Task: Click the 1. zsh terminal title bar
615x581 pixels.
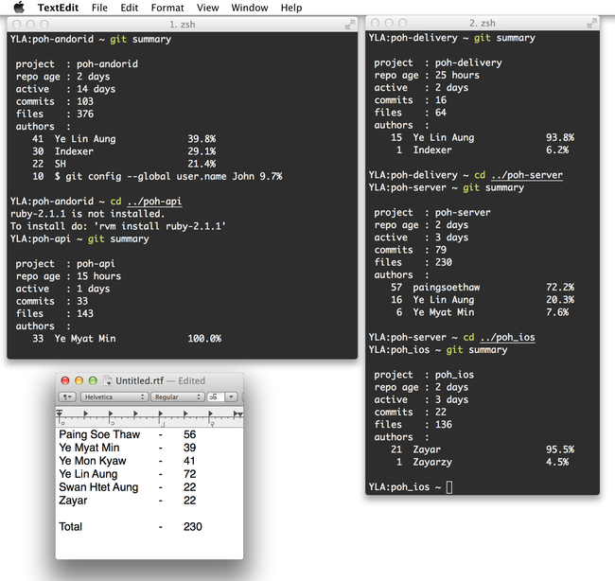Action: pyautogui.click(x=182, y=24)
